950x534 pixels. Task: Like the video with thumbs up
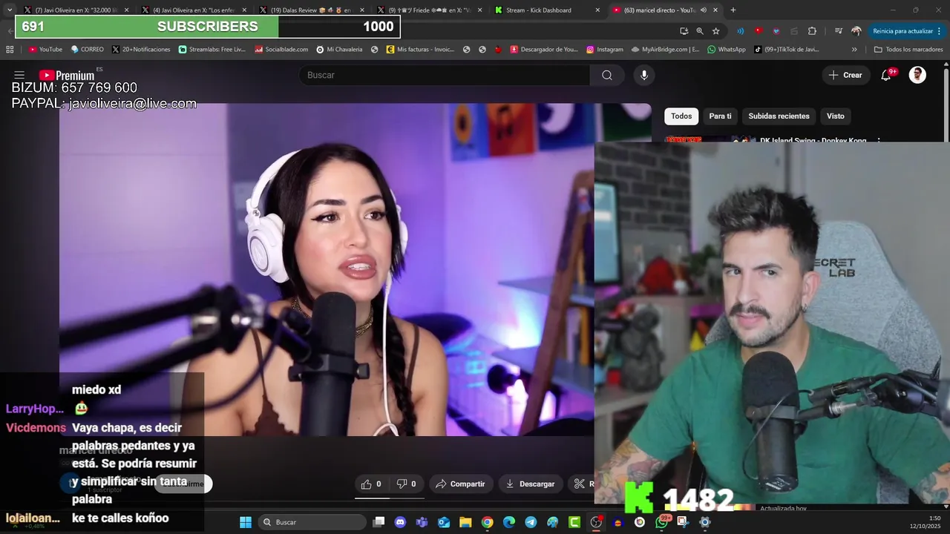(x=371, y=484)
